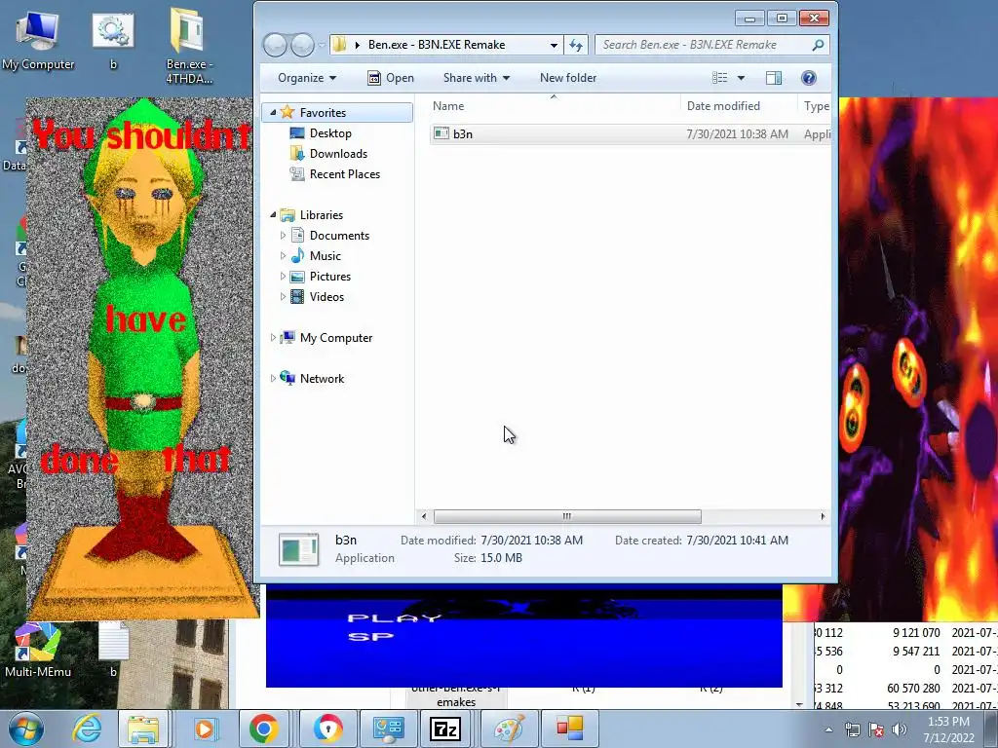Click the Forward navigation arrow in Explorer
Screen dimensions: 998x748
[x=302, y=45]
